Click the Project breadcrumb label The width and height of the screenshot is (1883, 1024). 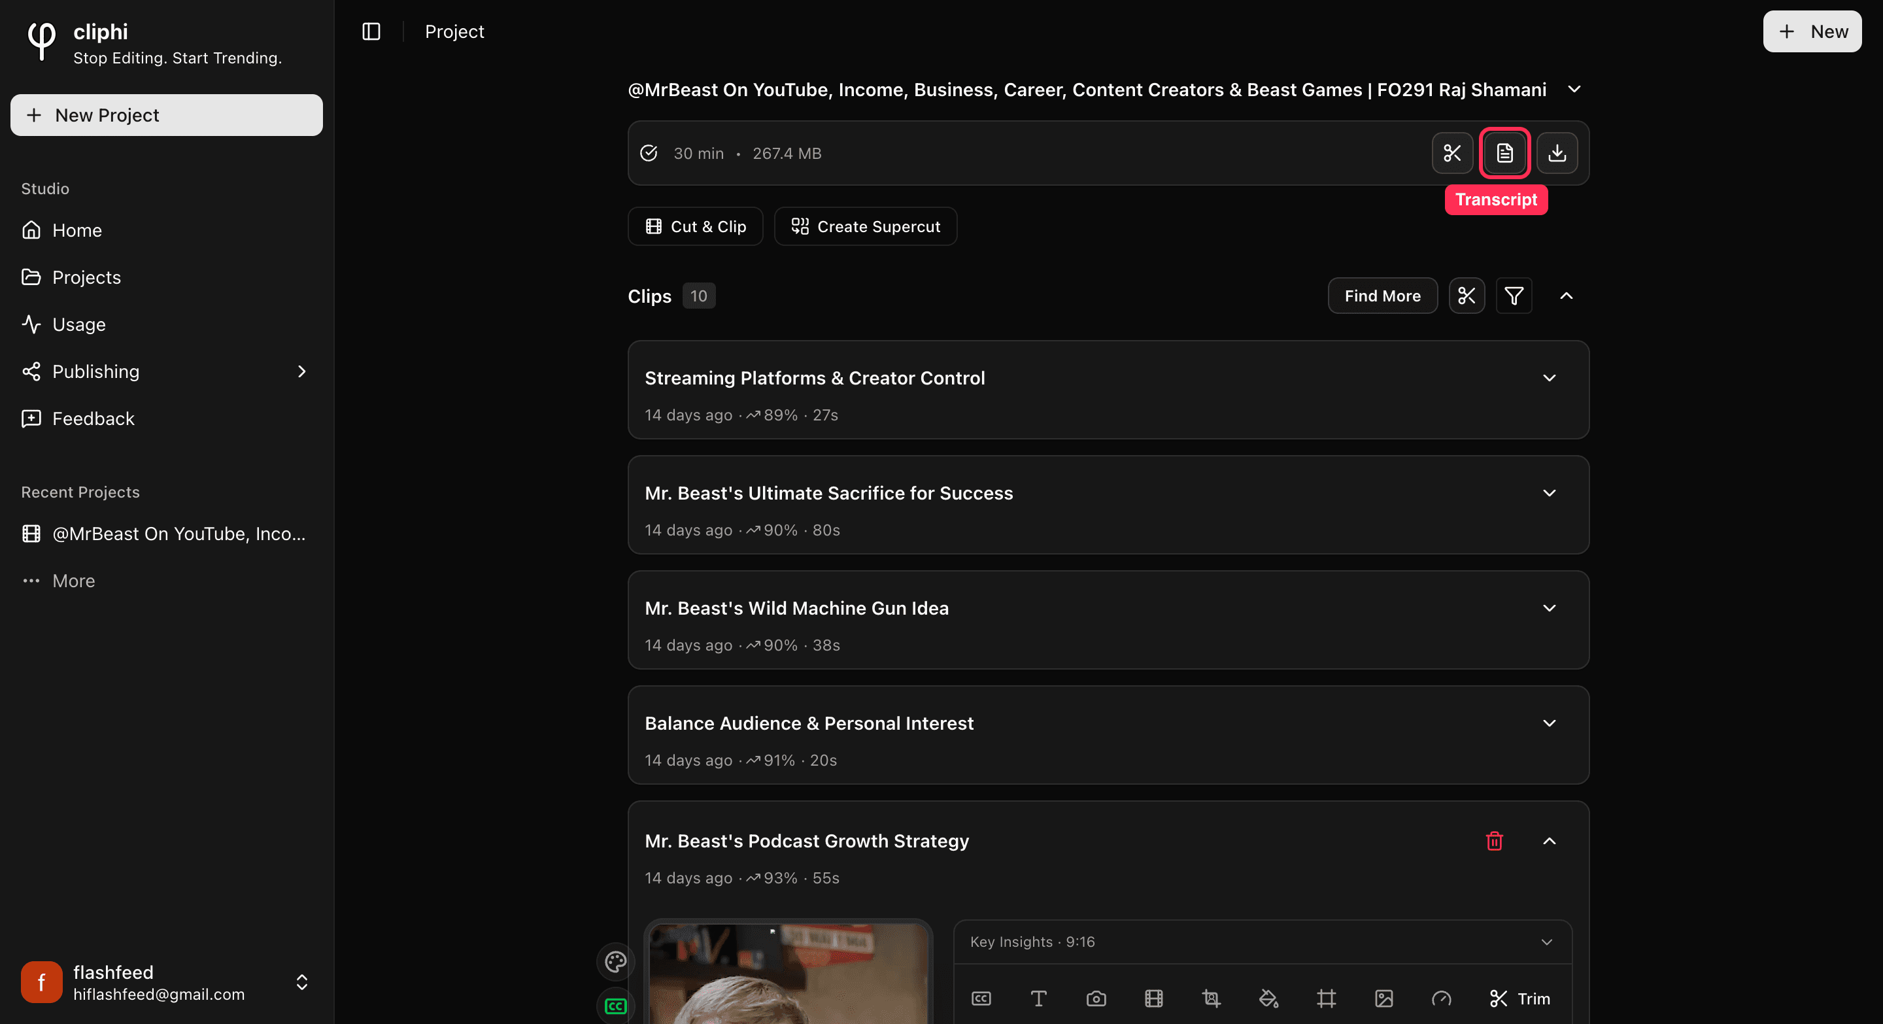[x=454, y=31]
